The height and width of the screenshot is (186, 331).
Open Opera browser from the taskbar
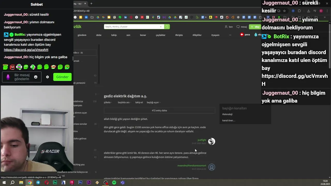(x=47, y=183)
